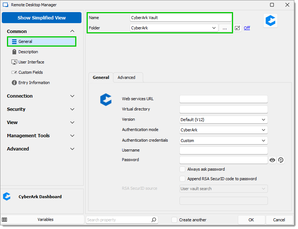Click the image picker icon next to Off
This screenshot has width=298, height=229.
pyautogui.click(x=237, y=28)
